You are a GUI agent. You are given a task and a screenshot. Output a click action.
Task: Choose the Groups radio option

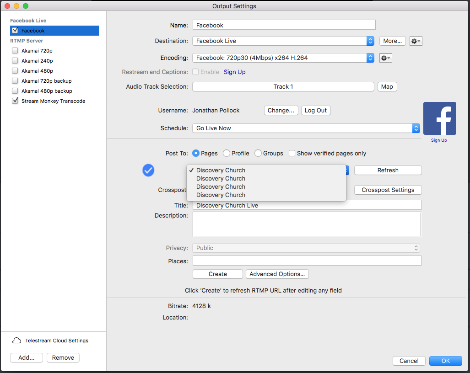point(258,154)
